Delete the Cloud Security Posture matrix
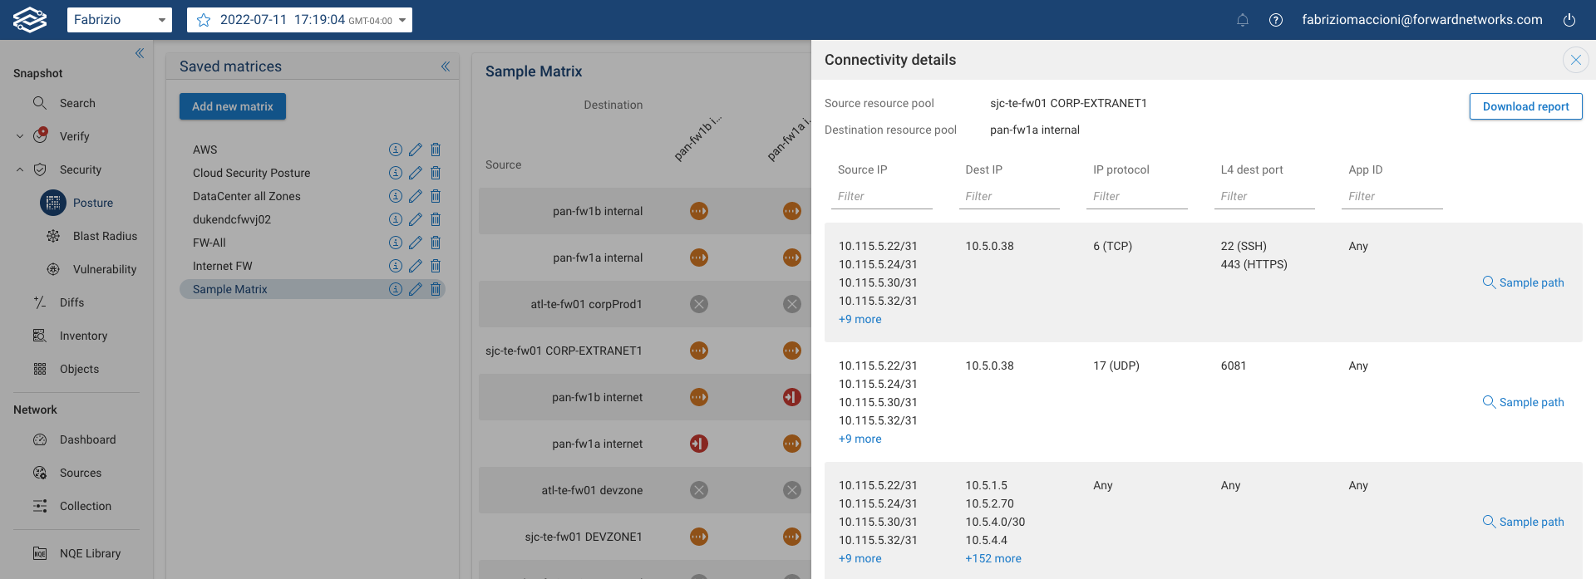Viewport: 1596px width, 579px height. 436,173
